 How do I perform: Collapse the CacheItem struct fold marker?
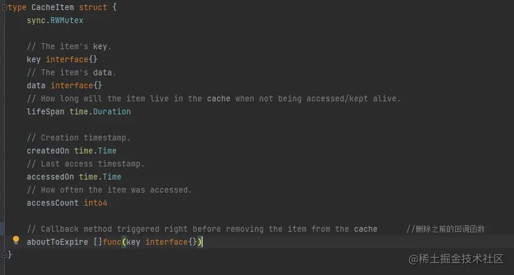tap(4, 8)
